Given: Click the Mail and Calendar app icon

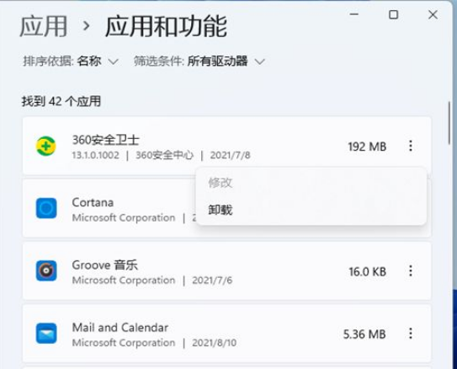Looking at the screenshot, I should coord(46,333).
